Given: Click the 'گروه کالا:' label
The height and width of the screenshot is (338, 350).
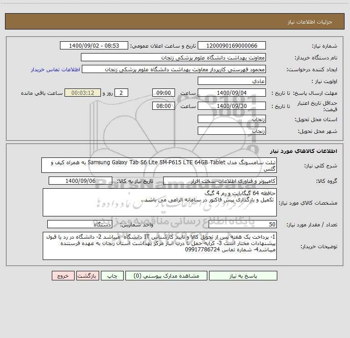Looking at the screenshot, I should click(326, 181).
